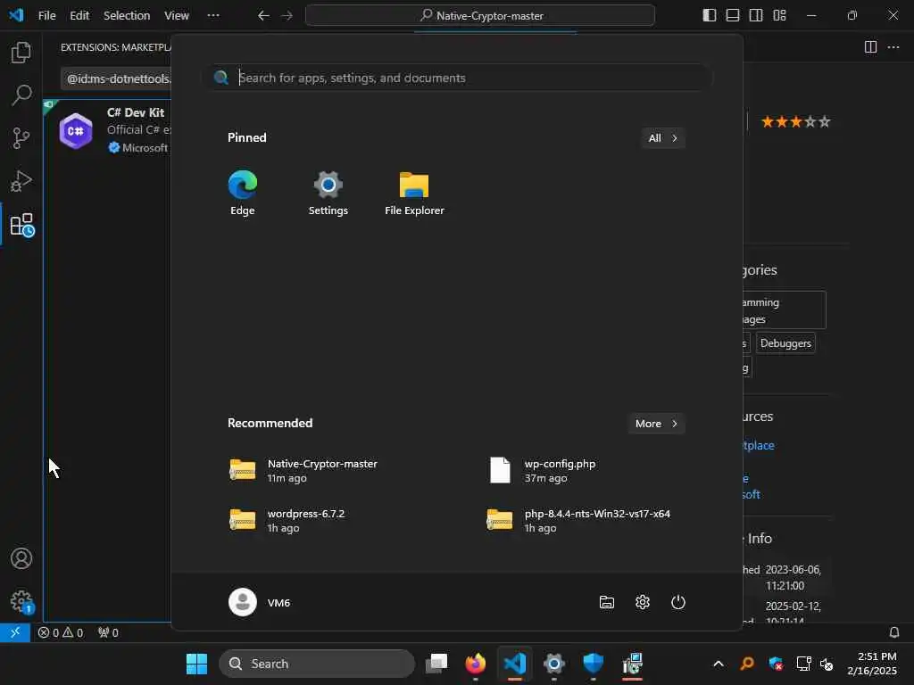Open Customize Layout icon
The image size is (914, 685).
779,15
